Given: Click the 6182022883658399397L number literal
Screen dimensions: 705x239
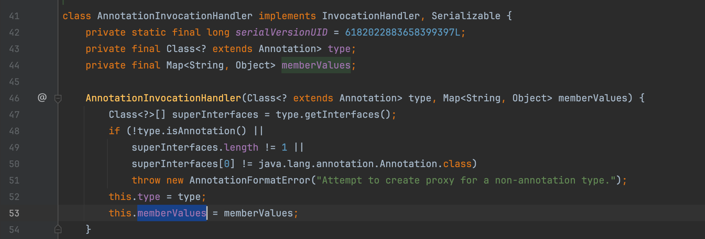Looking at the screenshot, I should (x=403, y=33).
